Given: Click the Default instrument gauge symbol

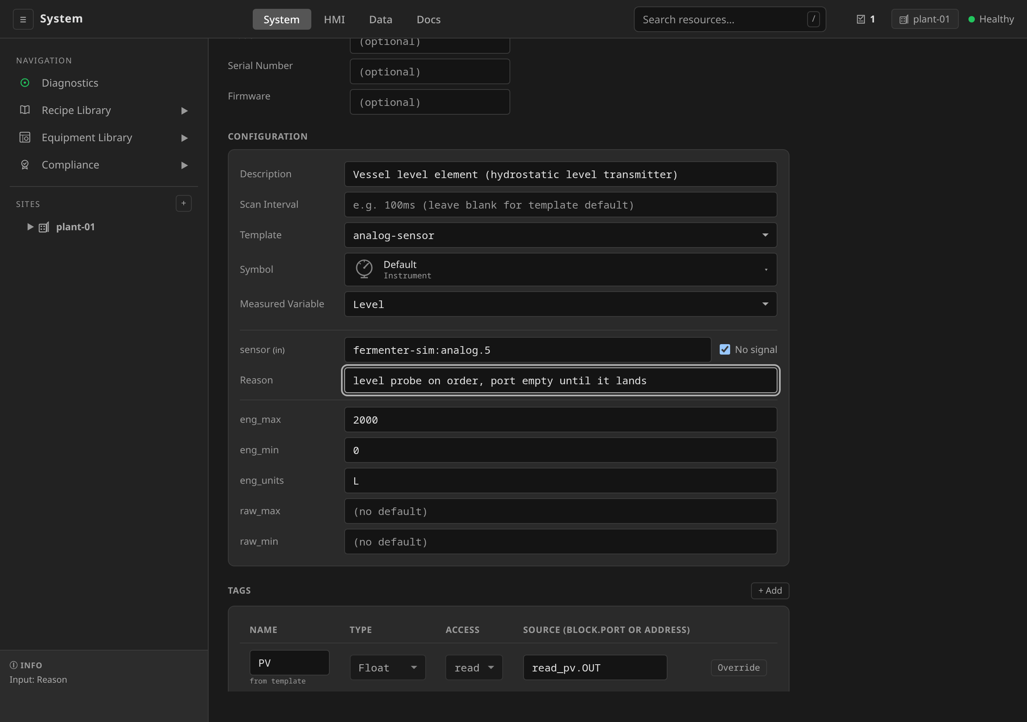Looking at the screenshot, I should pyautogui.click(x=364, y=269).
